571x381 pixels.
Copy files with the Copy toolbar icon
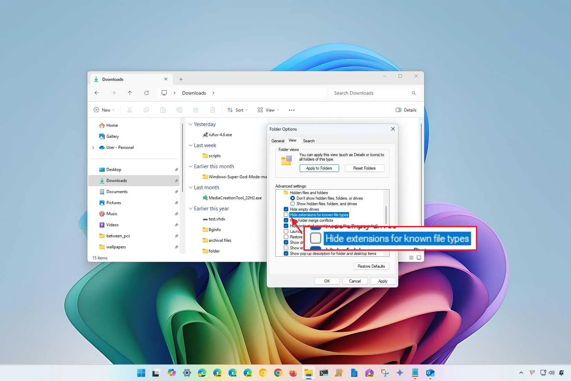[x=146, y=110]
